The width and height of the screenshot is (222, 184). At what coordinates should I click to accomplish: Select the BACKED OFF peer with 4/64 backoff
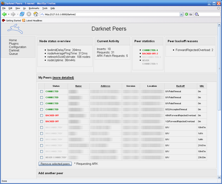point(41,116)
